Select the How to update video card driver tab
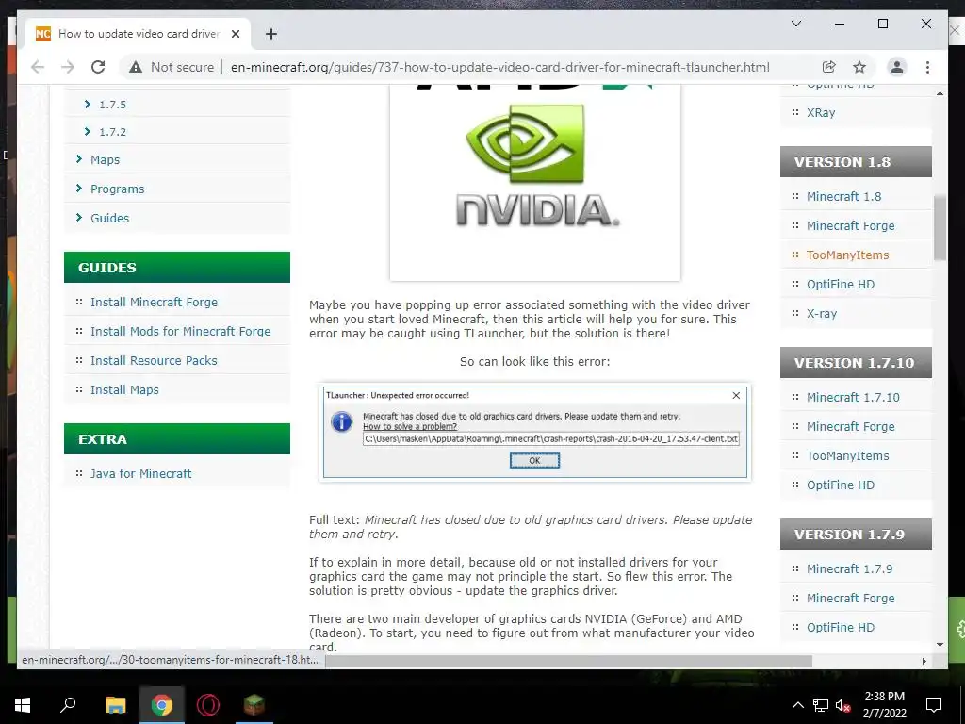965x724 pixels. (x=139, y=35)
